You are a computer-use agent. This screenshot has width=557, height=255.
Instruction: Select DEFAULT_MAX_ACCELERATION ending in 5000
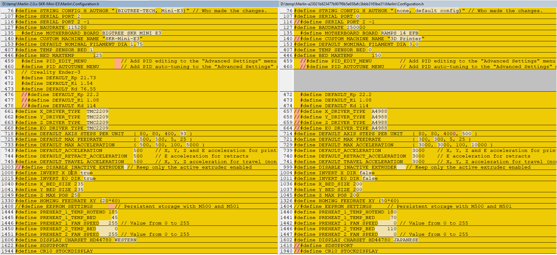point(139,145)
